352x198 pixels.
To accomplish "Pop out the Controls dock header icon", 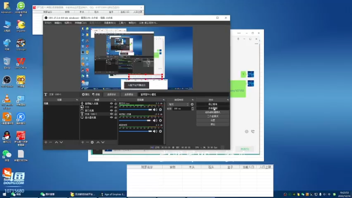I will point(227,100).
